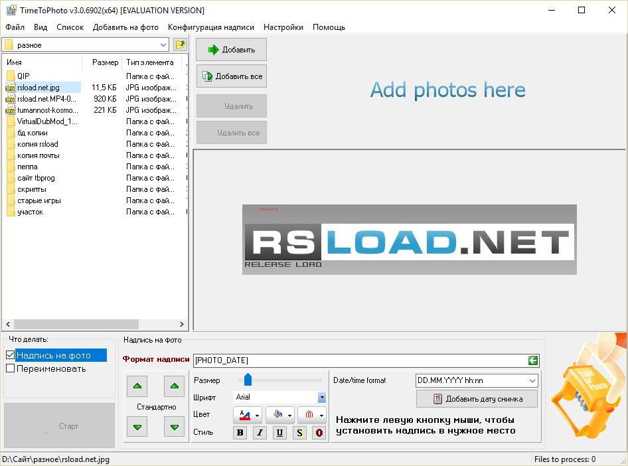The height and width of the screenshot is (466, 628).
Task: Select the старые игры folder row
Action: (94, 200)
